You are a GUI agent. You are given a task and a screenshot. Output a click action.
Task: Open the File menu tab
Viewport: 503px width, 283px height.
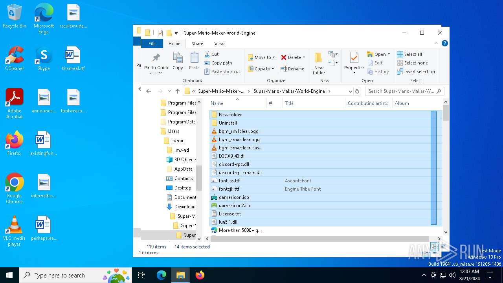[x=152, y=44]
